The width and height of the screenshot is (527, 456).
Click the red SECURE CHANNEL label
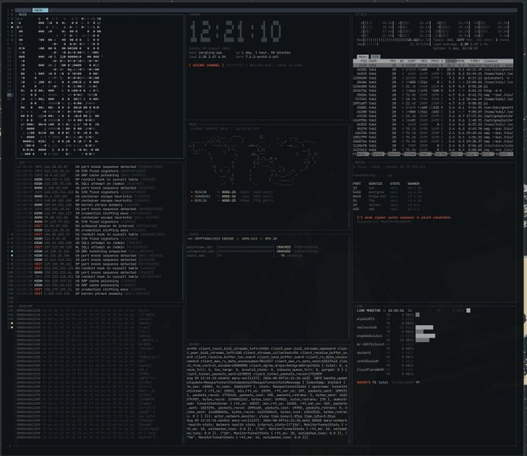coord(206,65)
